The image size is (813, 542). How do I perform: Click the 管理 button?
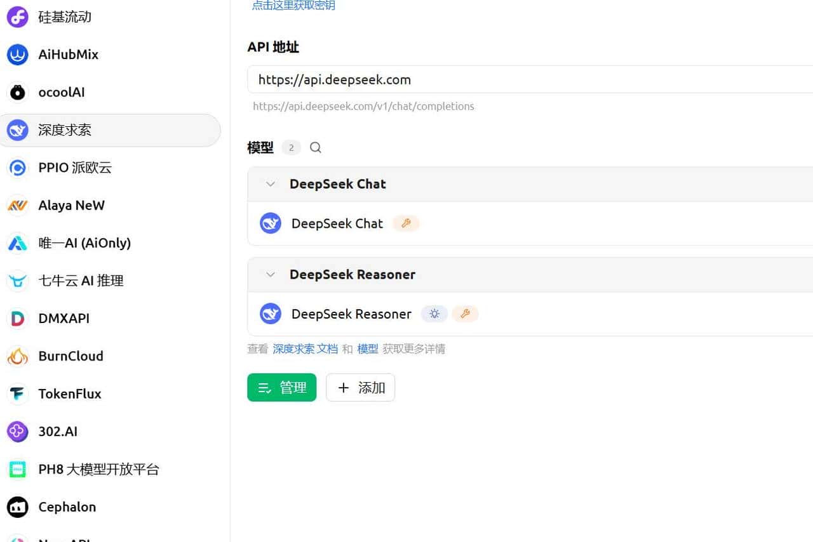(281, 387)
